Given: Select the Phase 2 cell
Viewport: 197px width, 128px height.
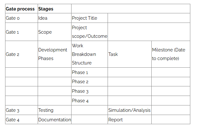Looking at the screenshot, I should 89,82.
